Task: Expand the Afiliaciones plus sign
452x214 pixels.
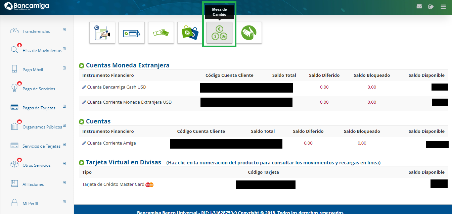Action: (64, 183)
